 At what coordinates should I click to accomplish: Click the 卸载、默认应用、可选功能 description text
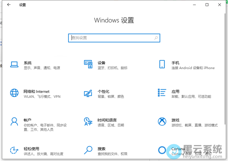(x=191, y=96)
